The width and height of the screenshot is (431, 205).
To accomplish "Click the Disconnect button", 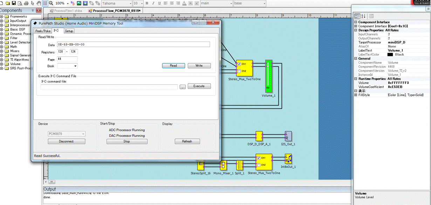I will click(67, 141).
